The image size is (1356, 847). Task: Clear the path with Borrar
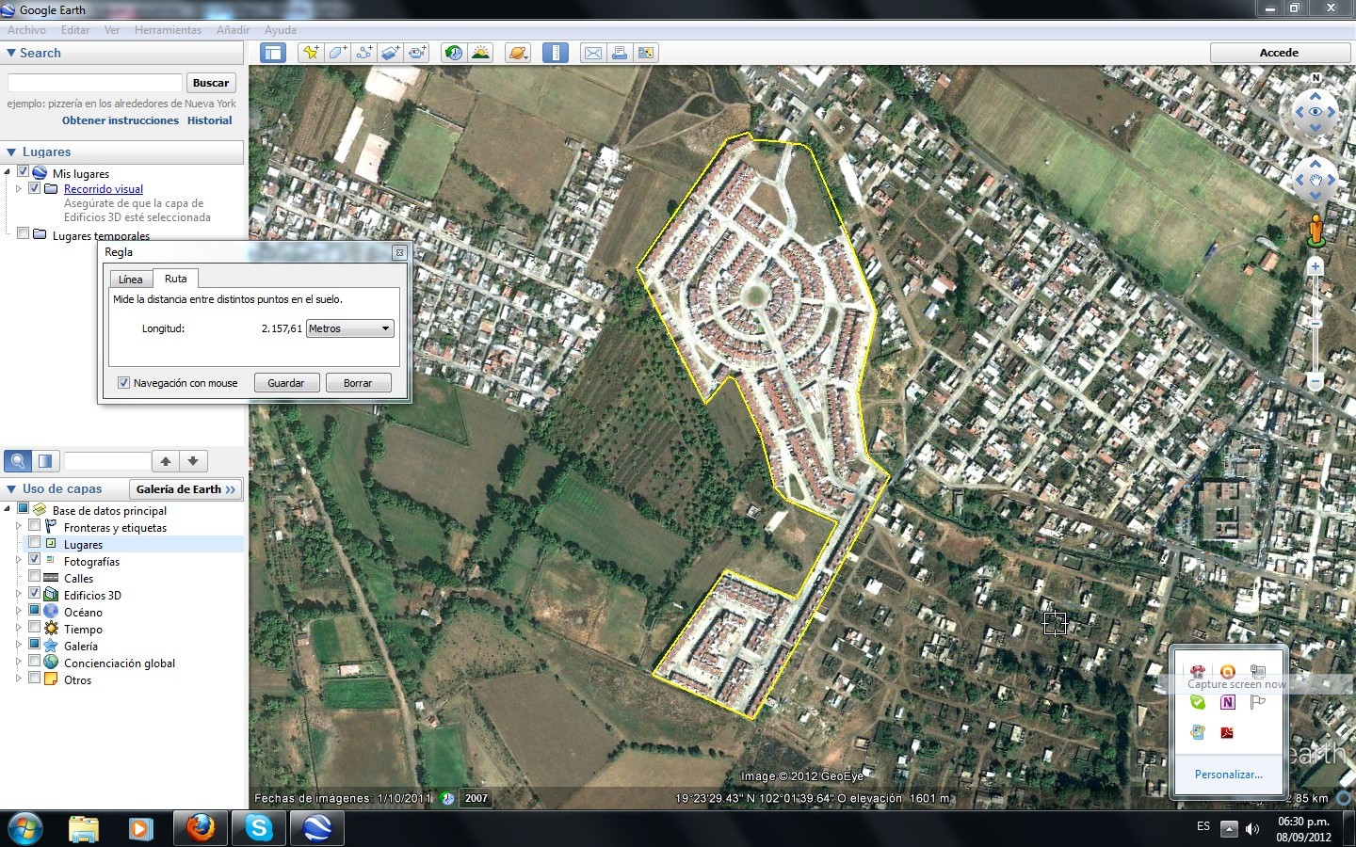358,383
